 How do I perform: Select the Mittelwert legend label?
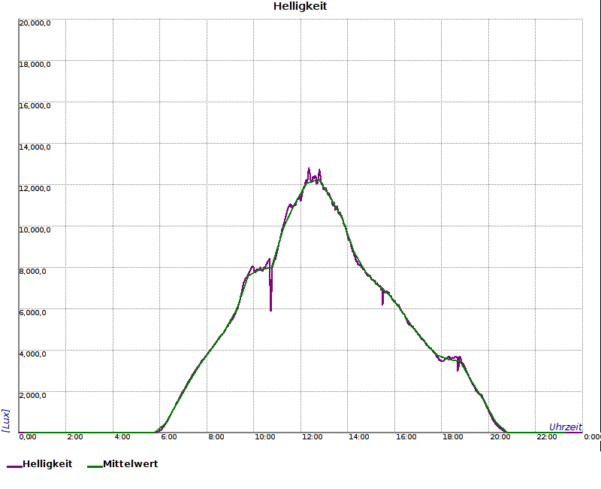[130, 463]
